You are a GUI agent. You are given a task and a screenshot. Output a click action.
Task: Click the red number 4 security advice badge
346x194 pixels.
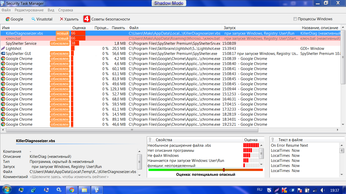(87, 19)
